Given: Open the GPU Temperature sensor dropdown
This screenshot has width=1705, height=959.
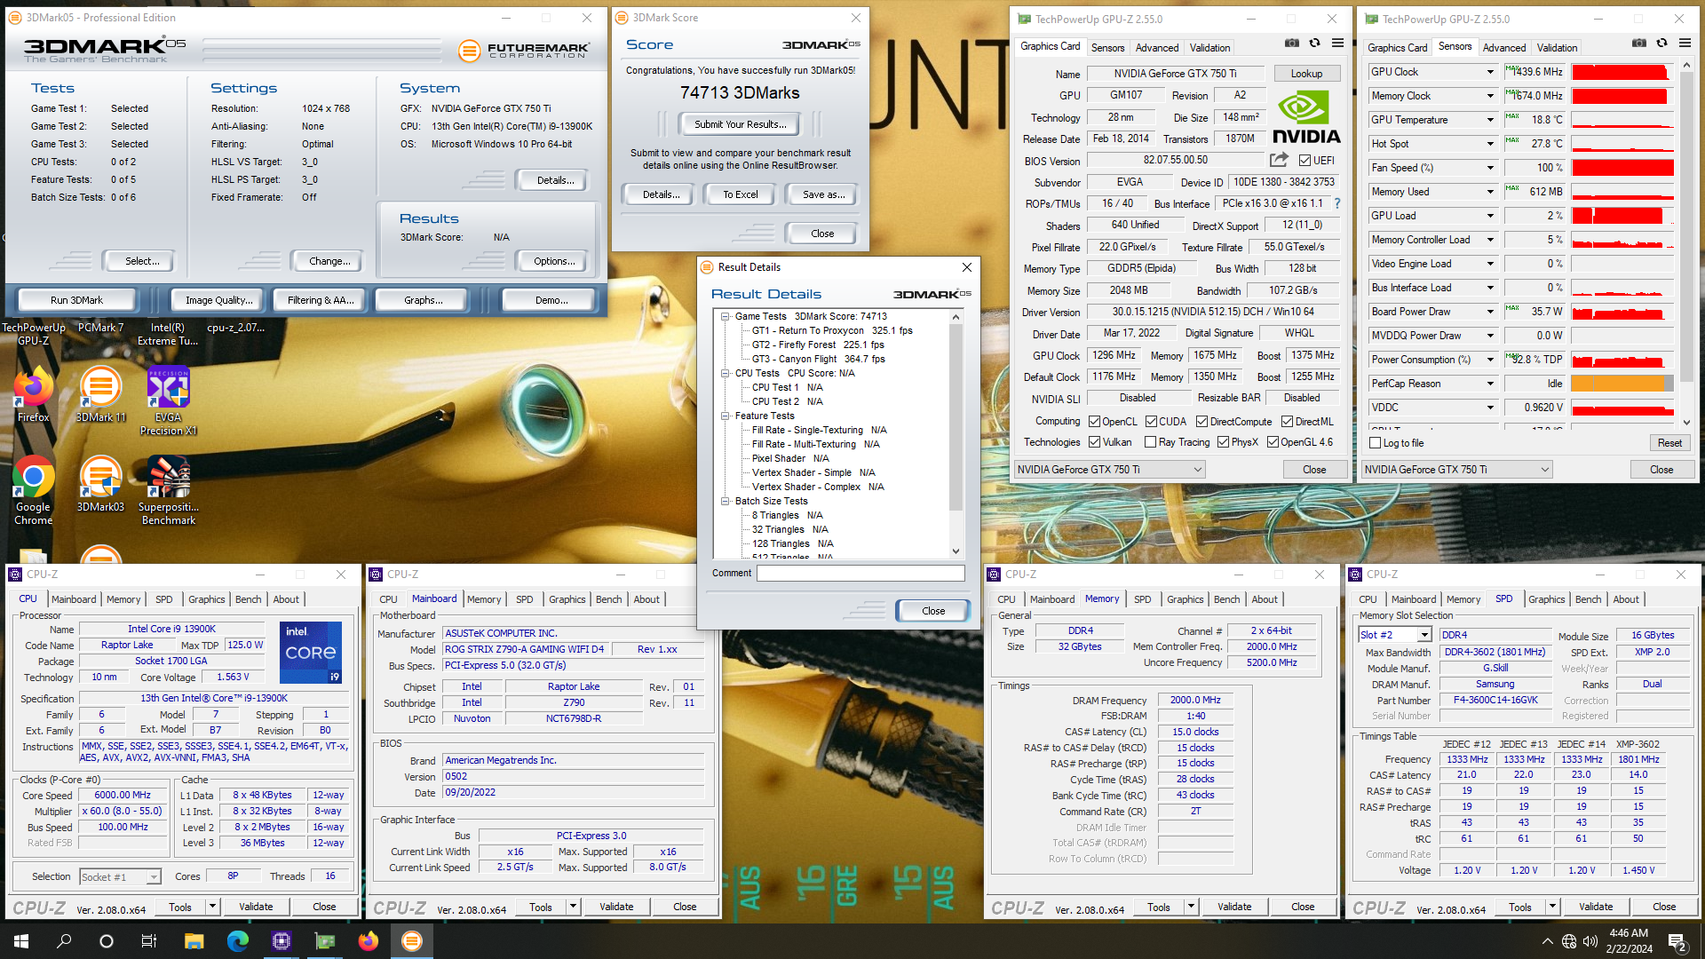Looking at the screenshot, I should click(x=1490, y=120).
